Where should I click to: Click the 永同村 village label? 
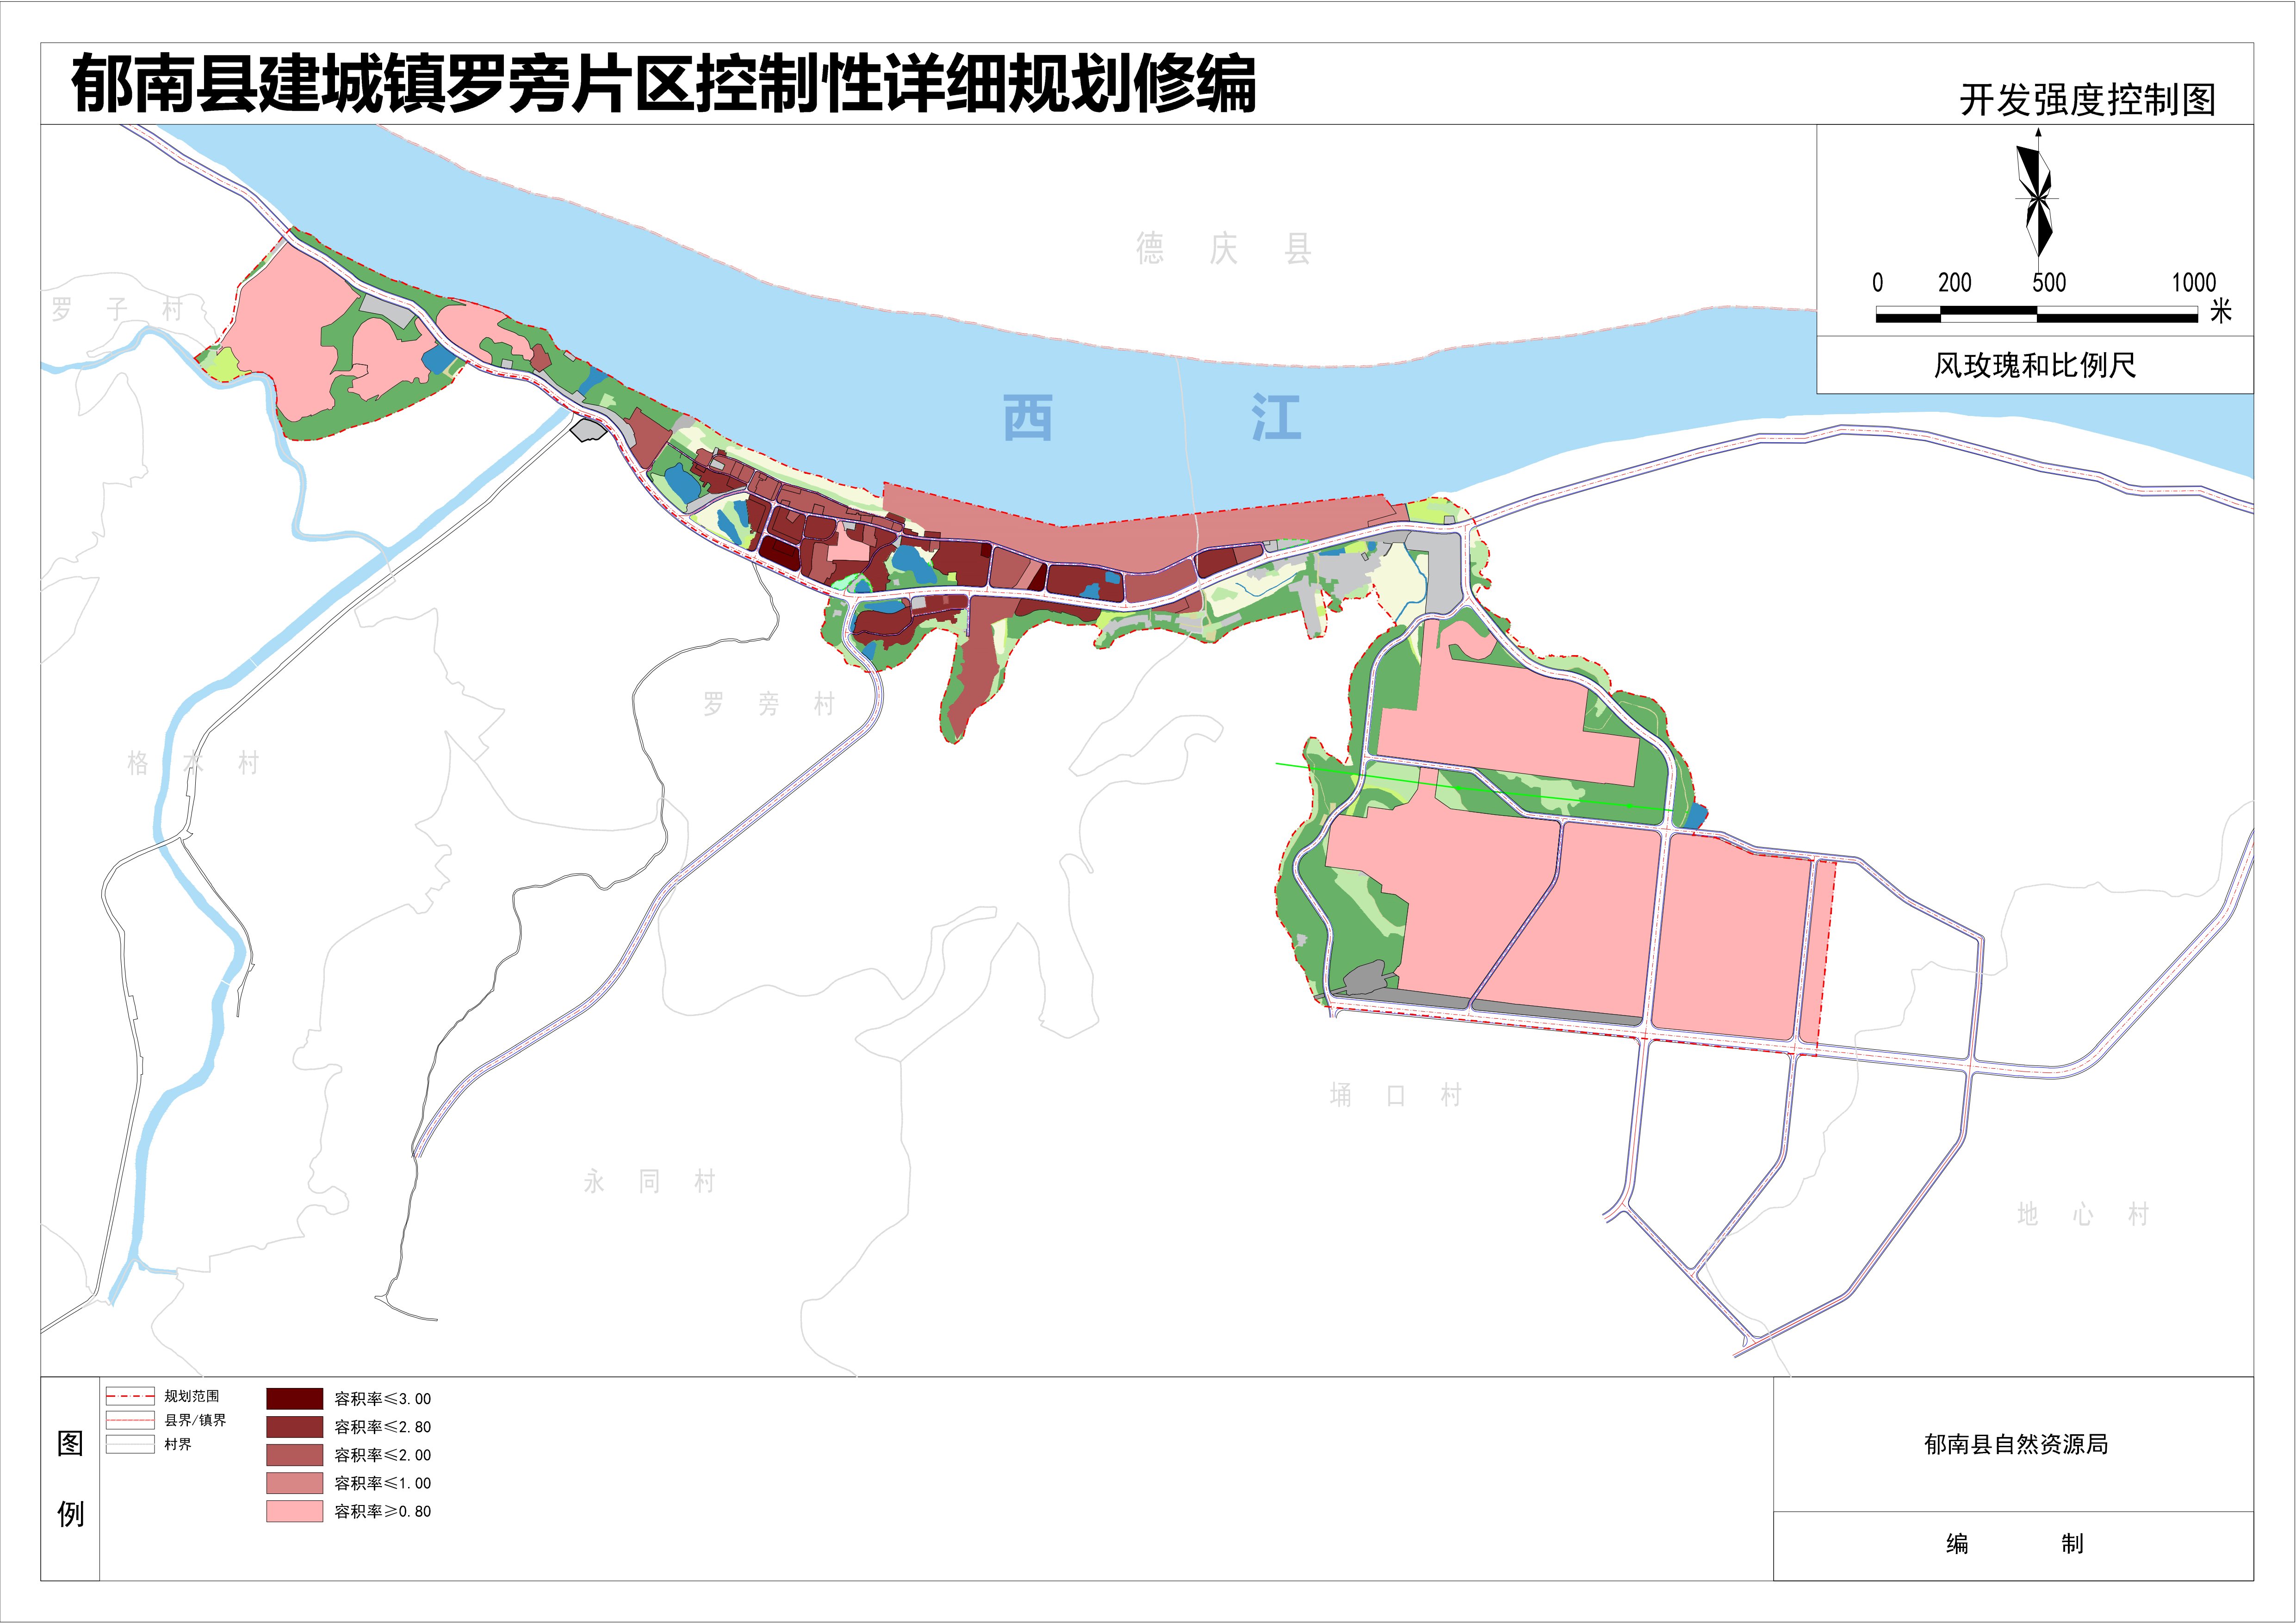(x=649, y=1182)
